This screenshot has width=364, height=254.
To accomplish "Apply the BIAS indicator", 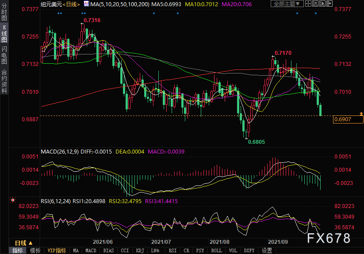I will pos(108,250).
